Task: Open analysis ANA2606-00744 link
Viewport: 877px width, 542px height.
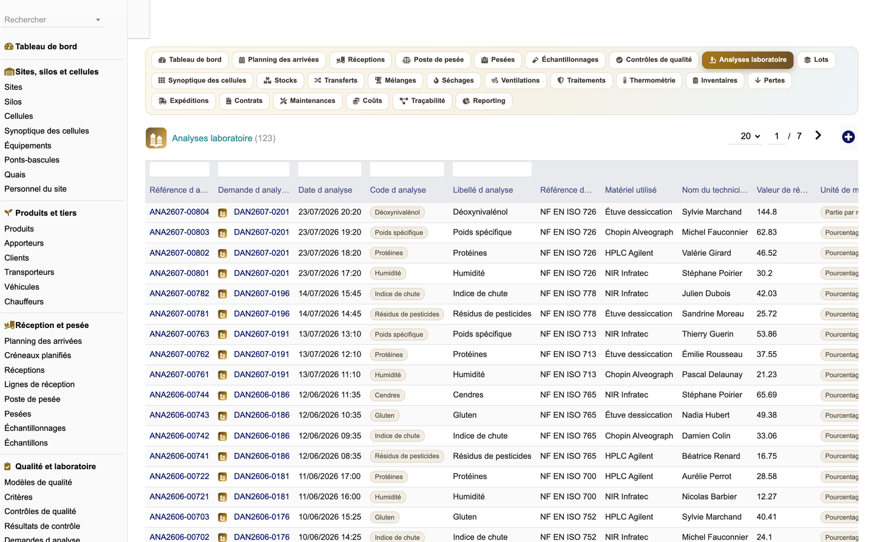Action: (x=179, y=394)
